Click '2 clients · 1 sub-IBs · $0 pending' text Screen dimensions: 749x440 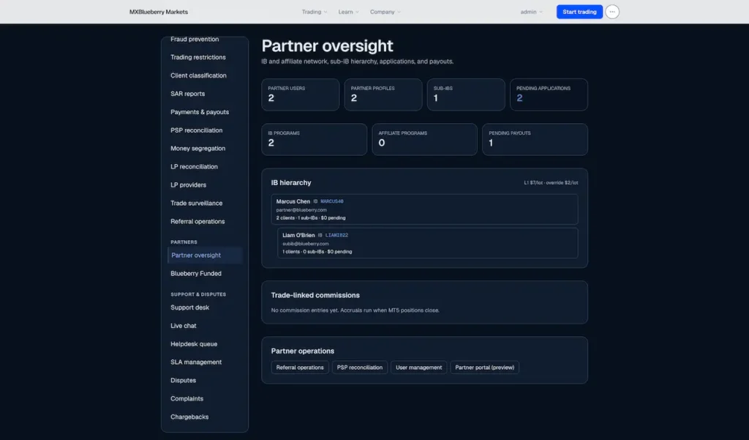pos(310,218)
